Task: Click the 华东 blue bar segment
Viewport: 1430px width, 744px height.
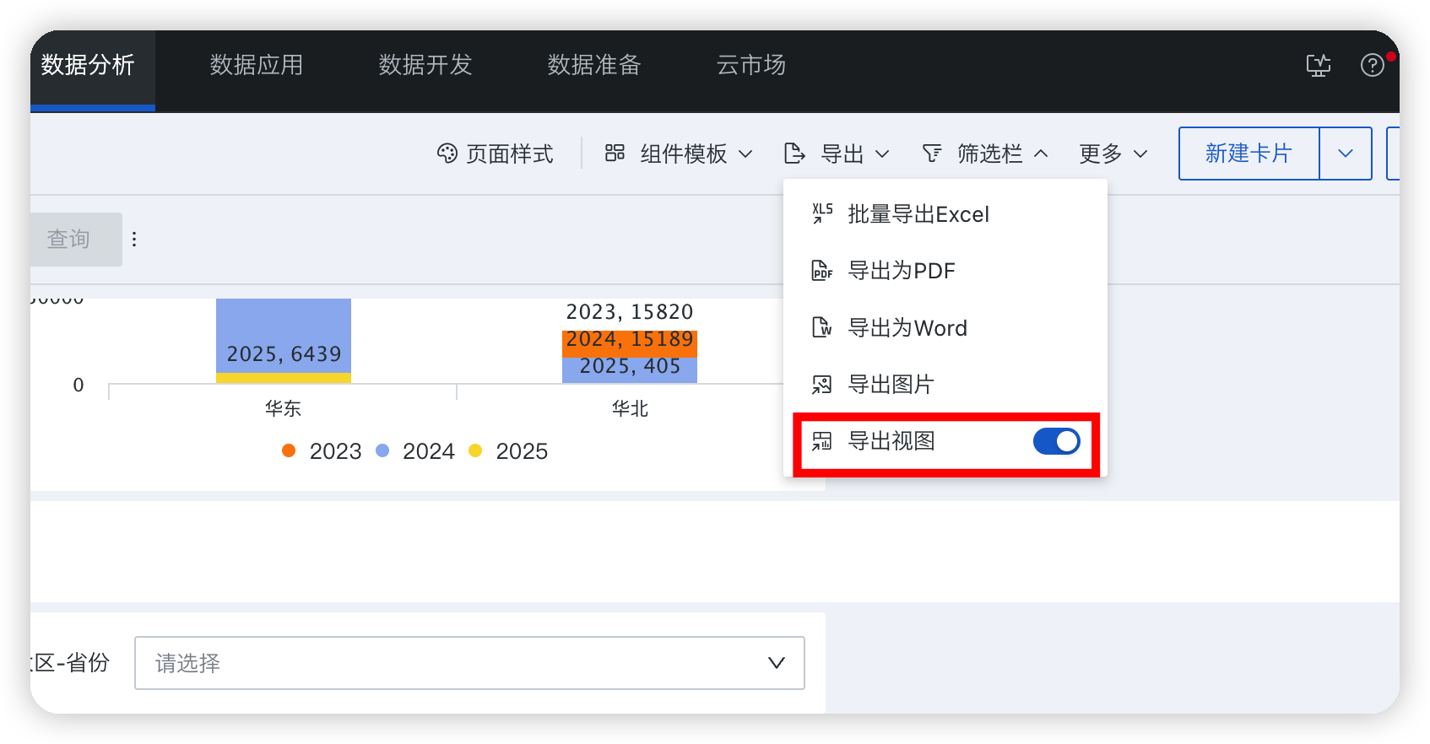Action: tap(284, 335)
